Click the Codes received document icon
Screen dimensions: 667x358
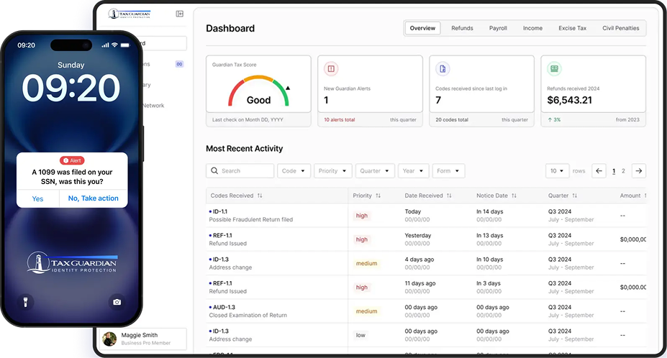pos(443,69)
